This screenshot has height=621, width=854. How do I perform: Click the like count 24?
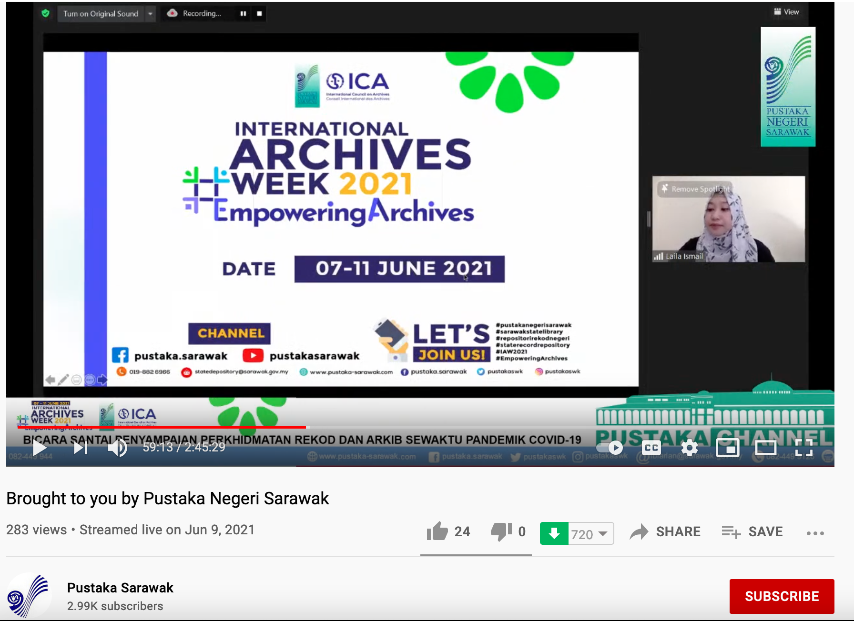click(x=462, y=531)
